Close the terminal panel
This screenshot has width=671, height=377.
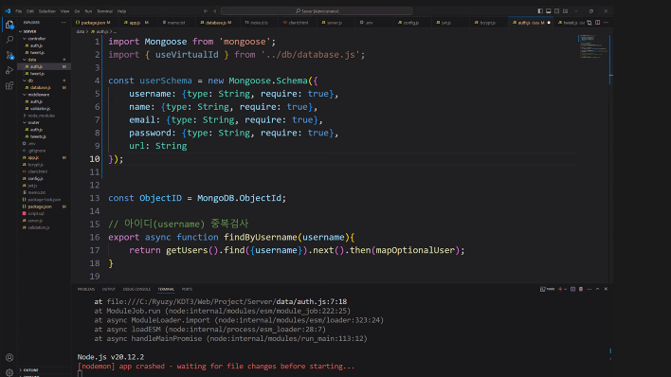(606, 289)
